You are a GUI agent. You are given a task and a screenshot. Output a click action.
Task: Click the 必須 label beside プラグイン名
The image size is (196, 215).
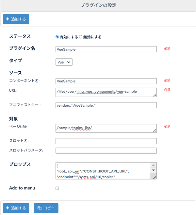pyautogui.click(x=167, y=48)
